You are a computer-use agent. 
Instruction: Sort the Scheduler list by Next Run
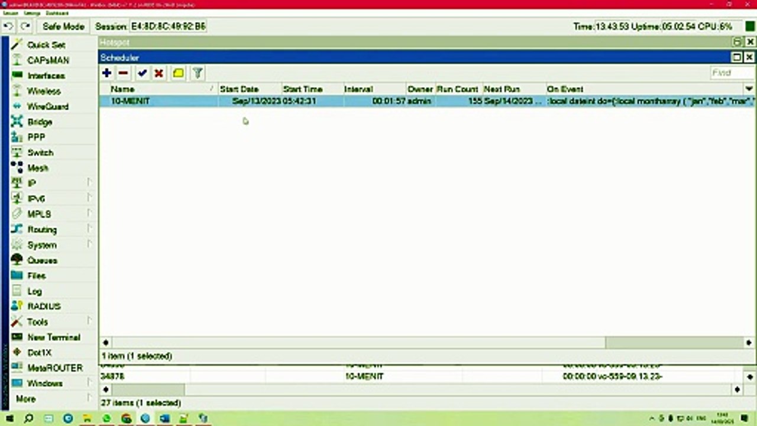[514, 89]
